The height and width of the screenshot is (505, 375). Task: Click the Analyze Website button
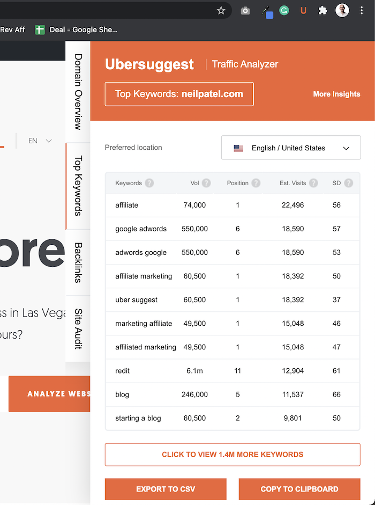point(49,393)
